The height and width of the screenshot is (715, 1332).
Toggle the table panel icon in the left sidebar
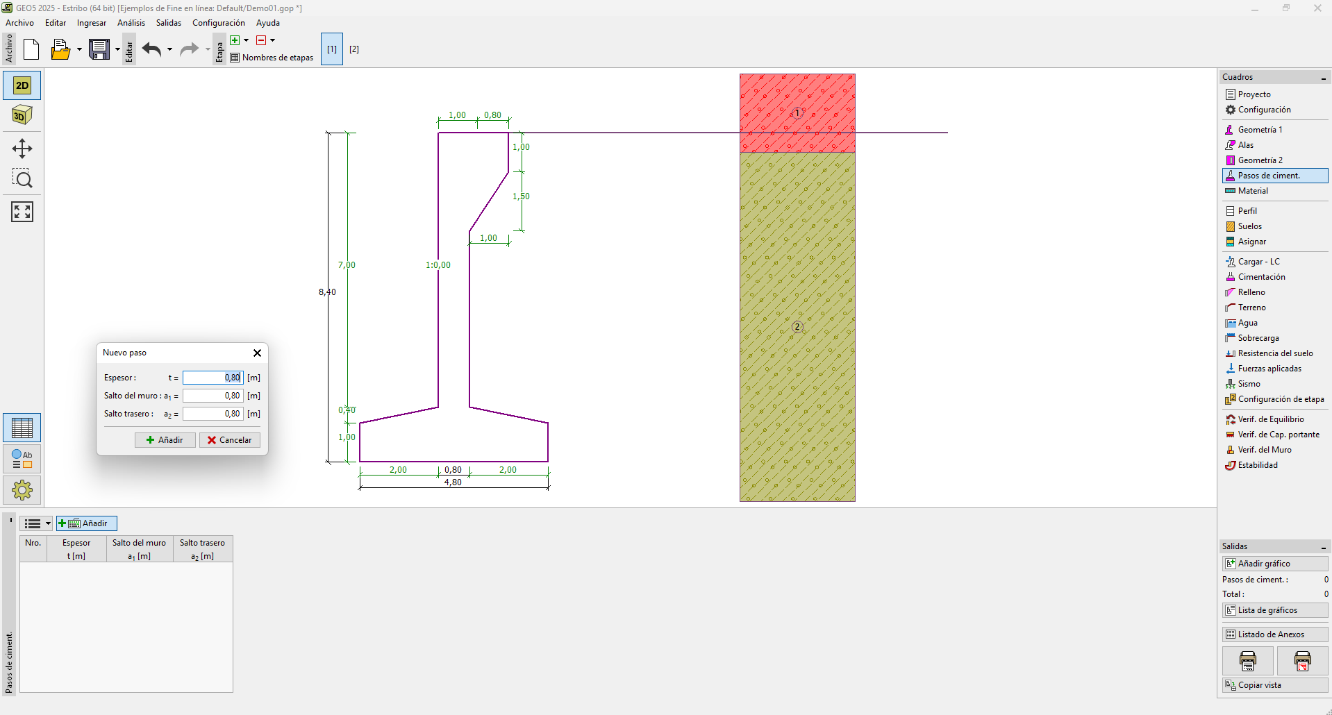(22, 428)
